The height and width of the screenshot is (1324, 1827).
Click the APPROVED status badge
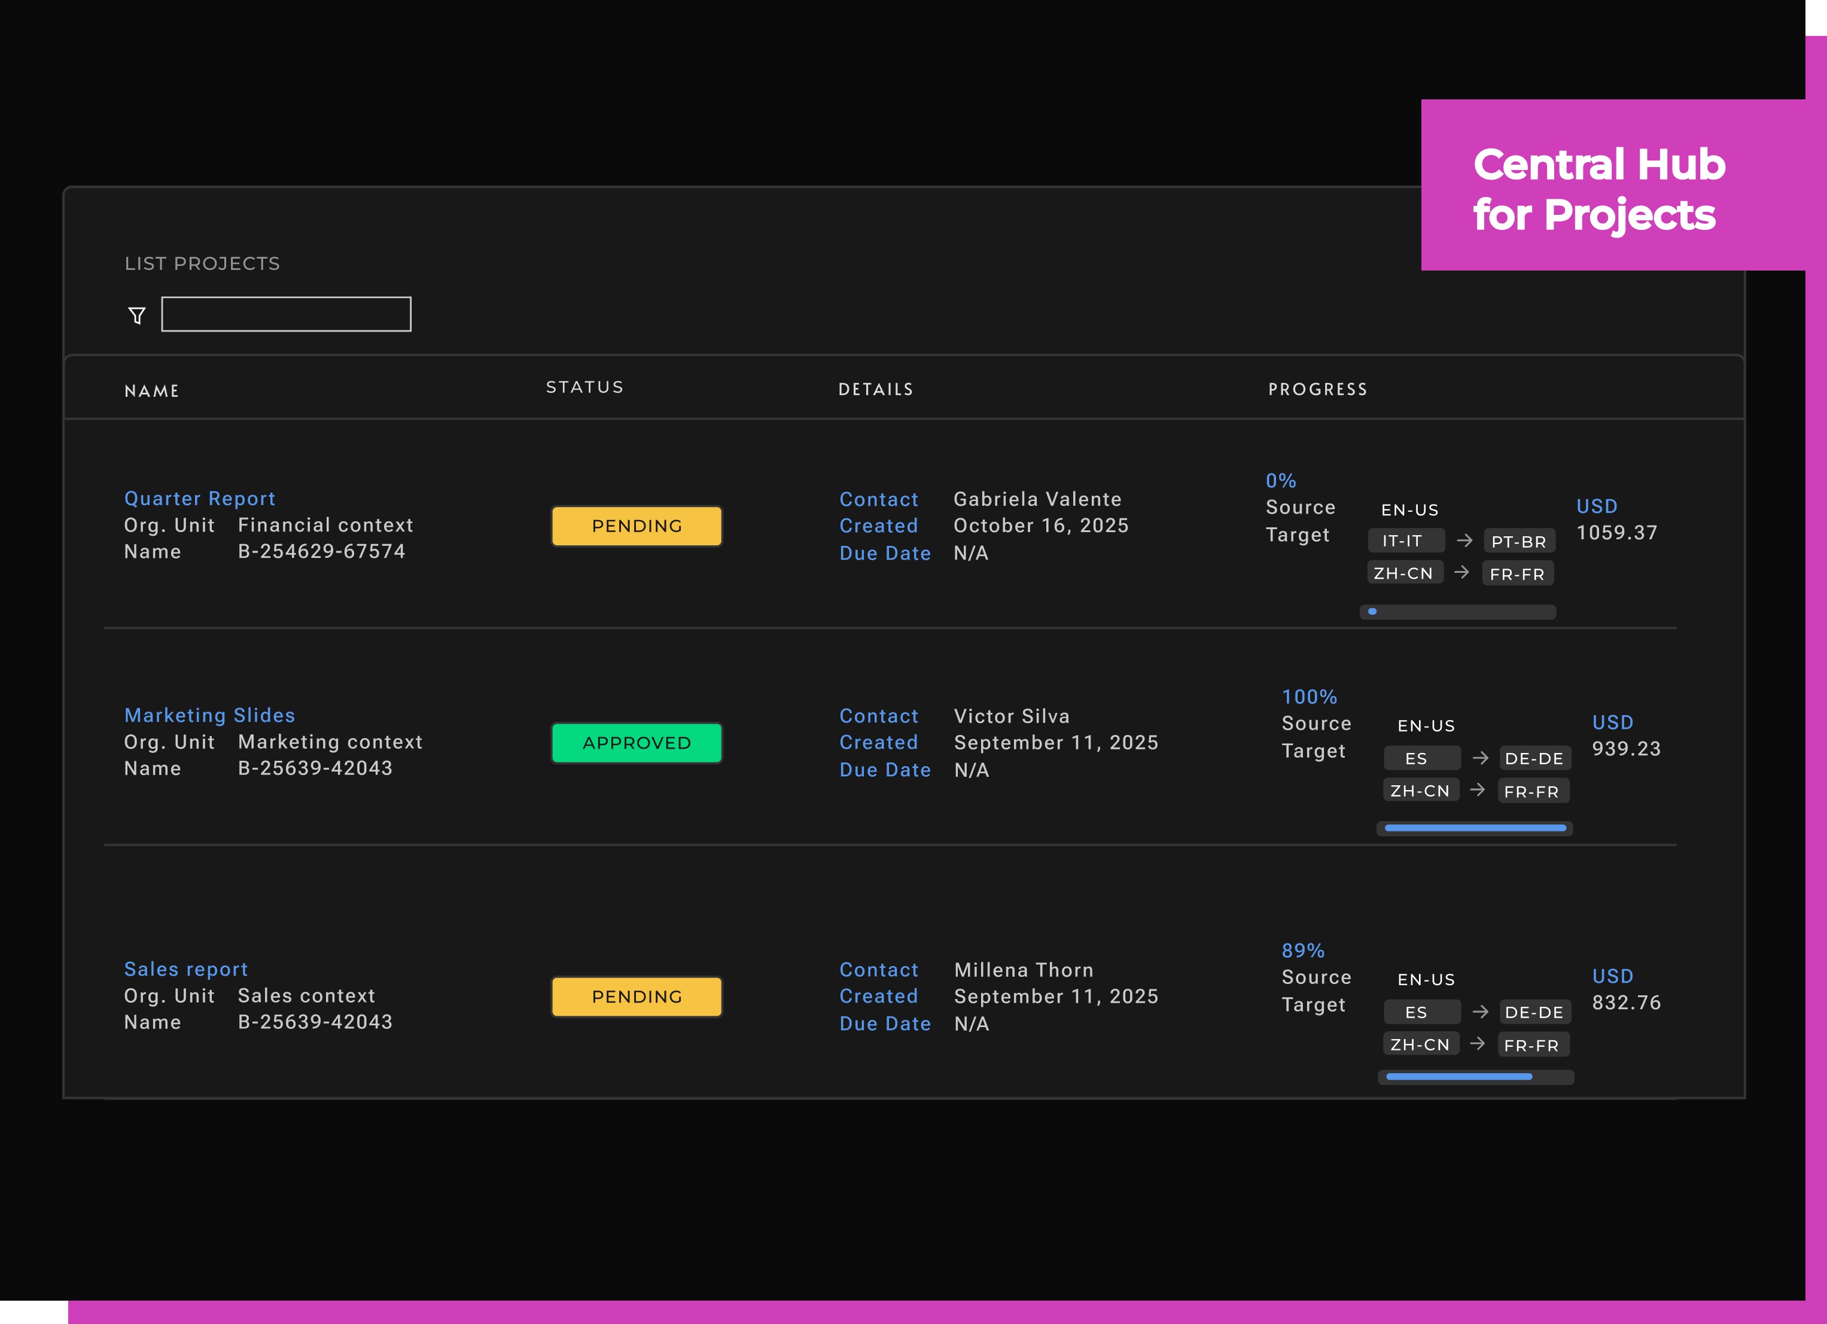click(637, 743)
